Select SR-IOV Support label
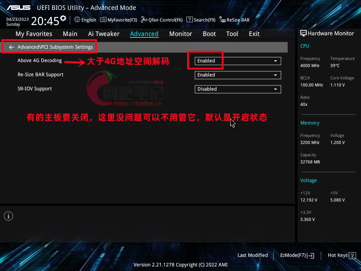 [35, 89]
